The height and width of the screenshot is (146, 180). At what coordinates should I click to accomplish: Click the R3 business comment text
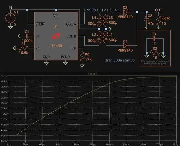coord(155,62)
